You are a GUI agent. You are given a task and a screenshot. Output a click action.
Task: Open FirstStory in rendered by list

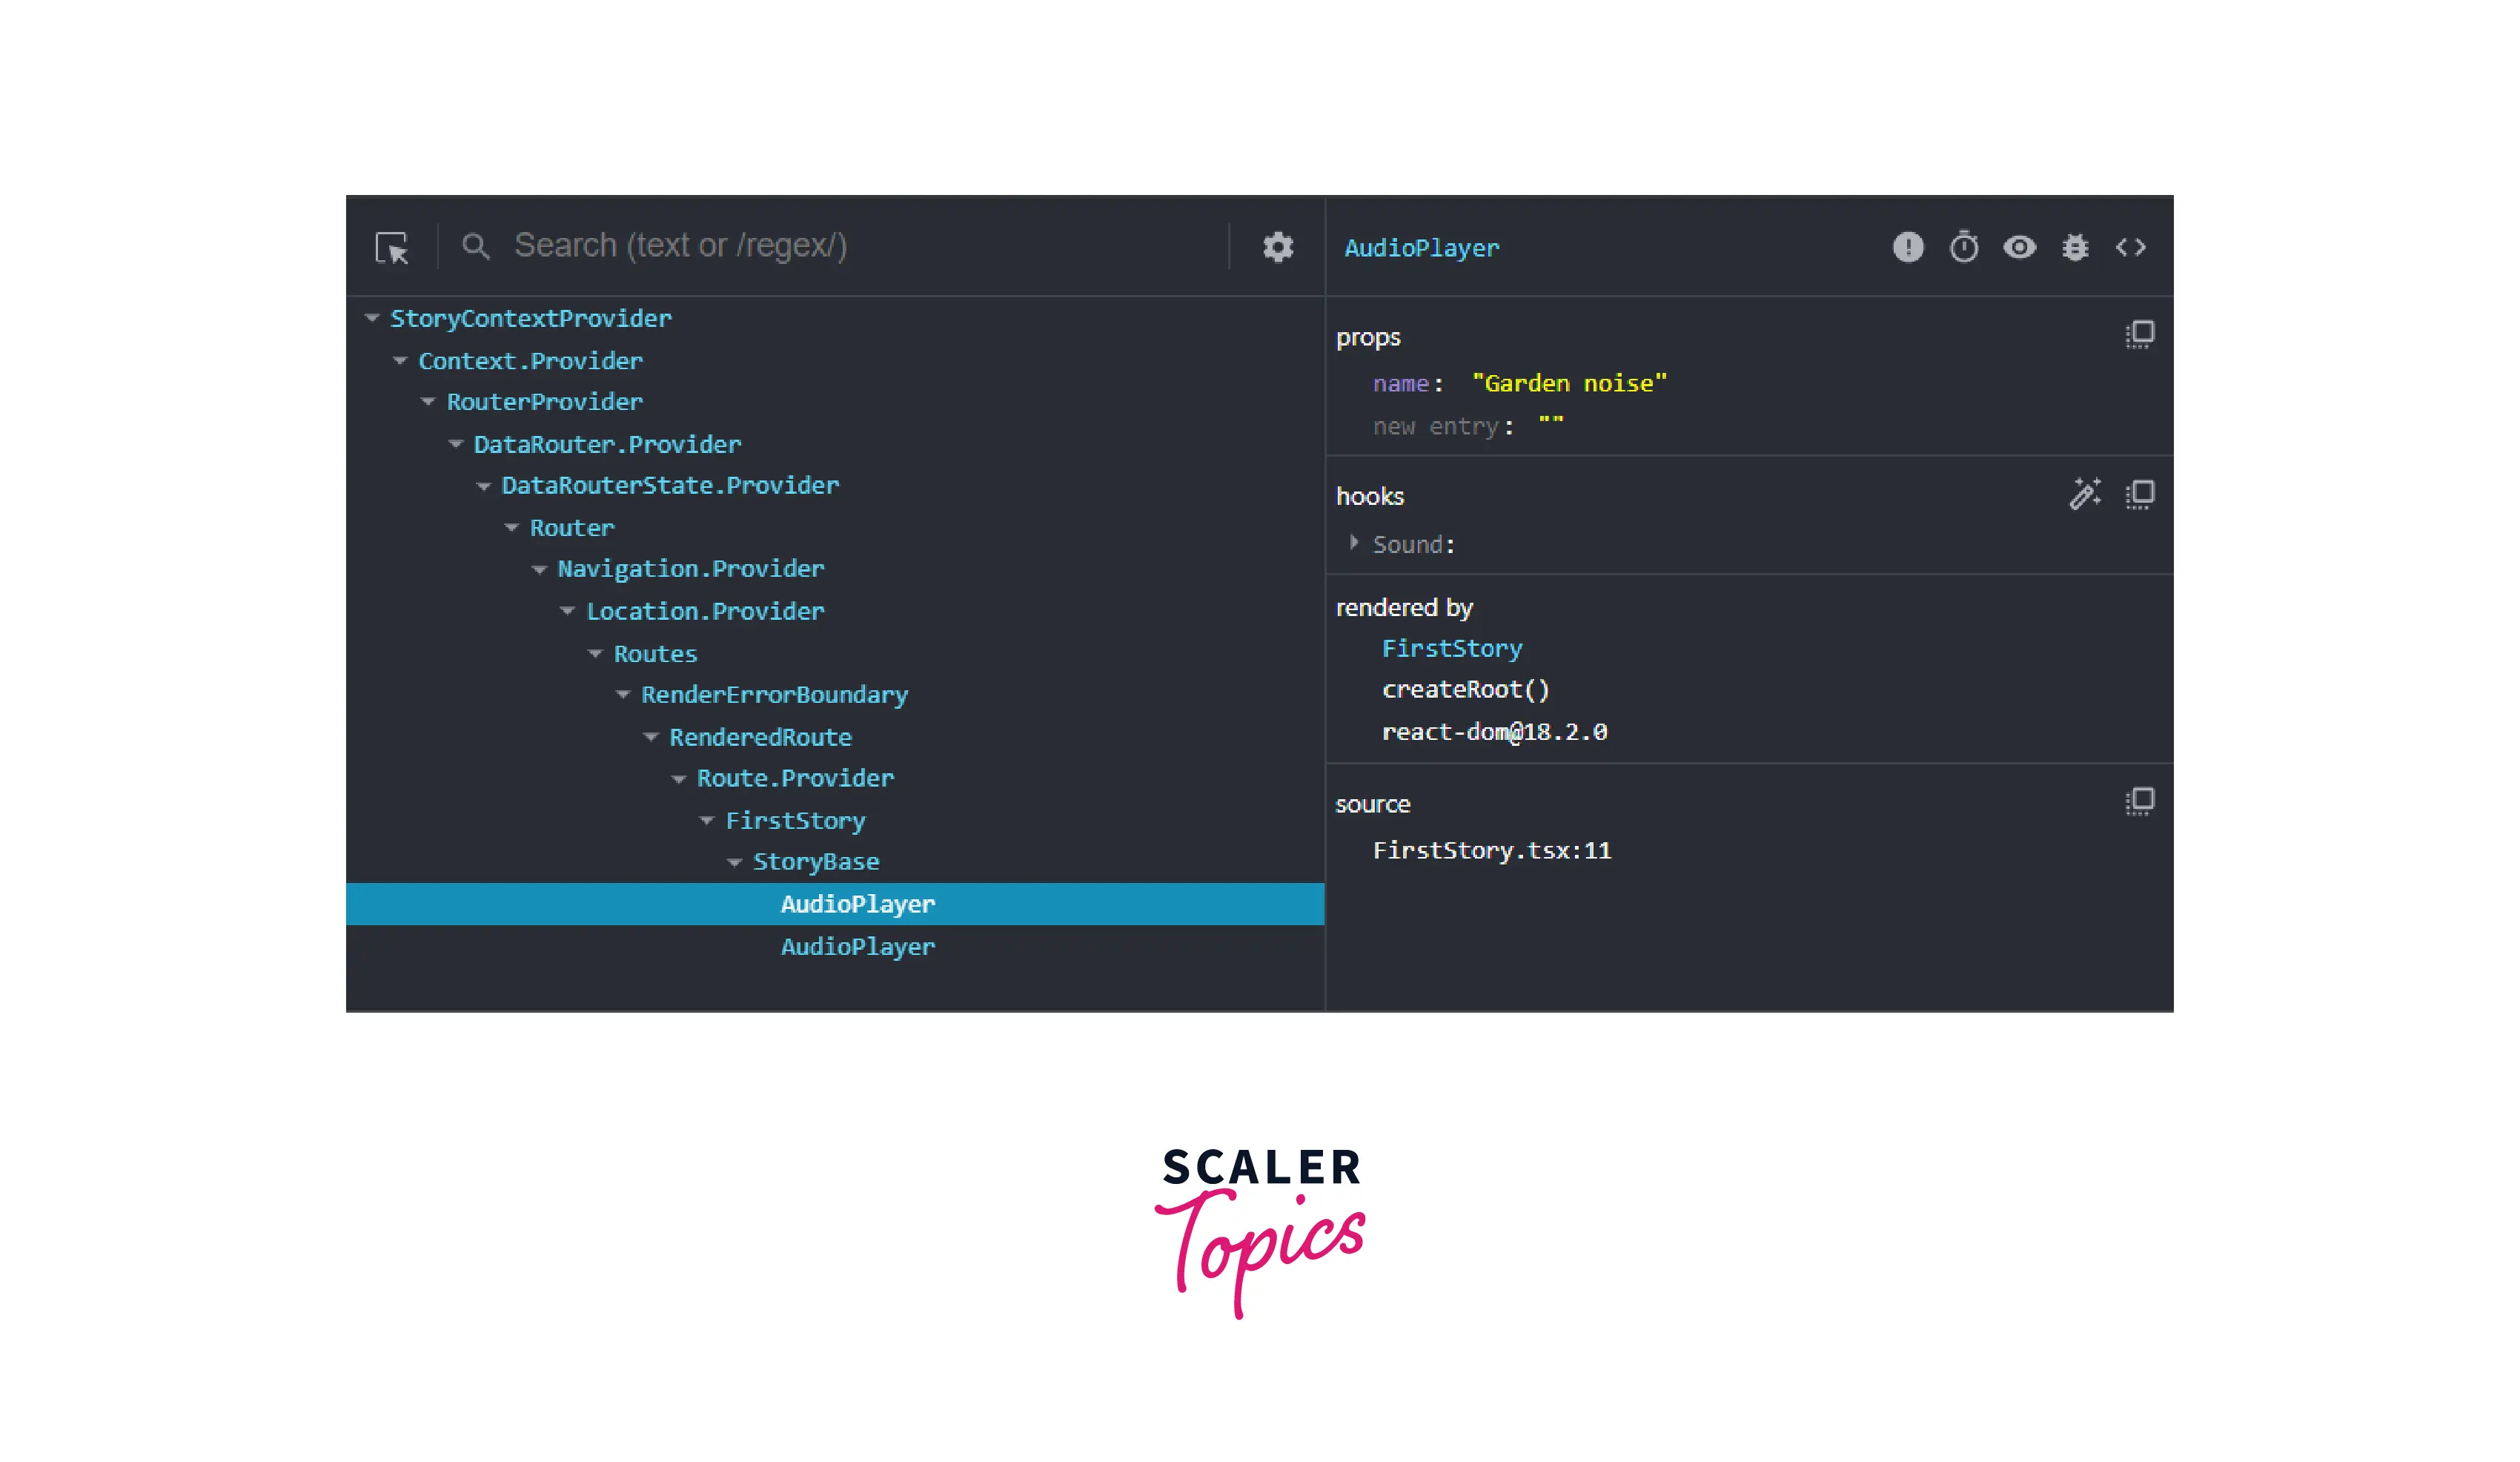click(x=1451, y=648)
